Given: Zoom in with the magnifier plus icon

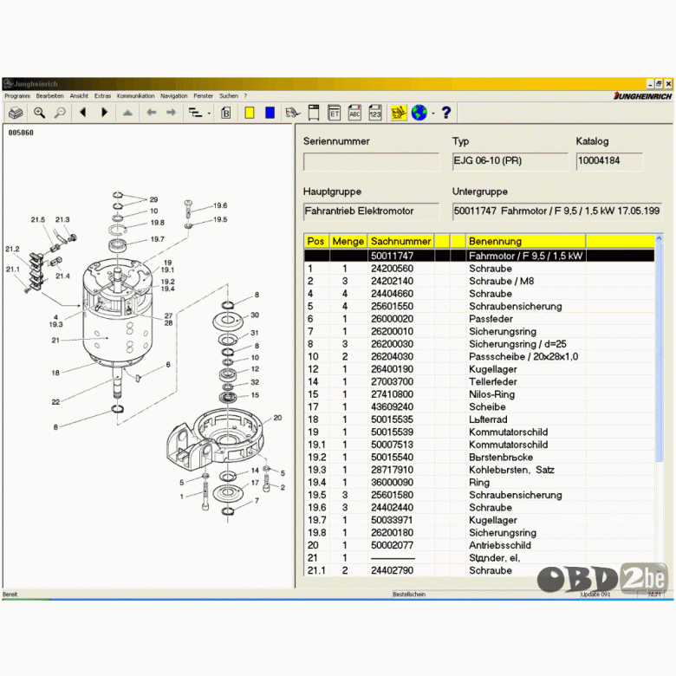Looking at the screenshot, I should point(40,113).
